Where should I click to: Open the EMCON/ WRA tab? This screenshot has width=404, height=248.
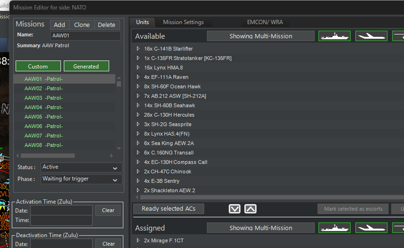coord(265,22)
